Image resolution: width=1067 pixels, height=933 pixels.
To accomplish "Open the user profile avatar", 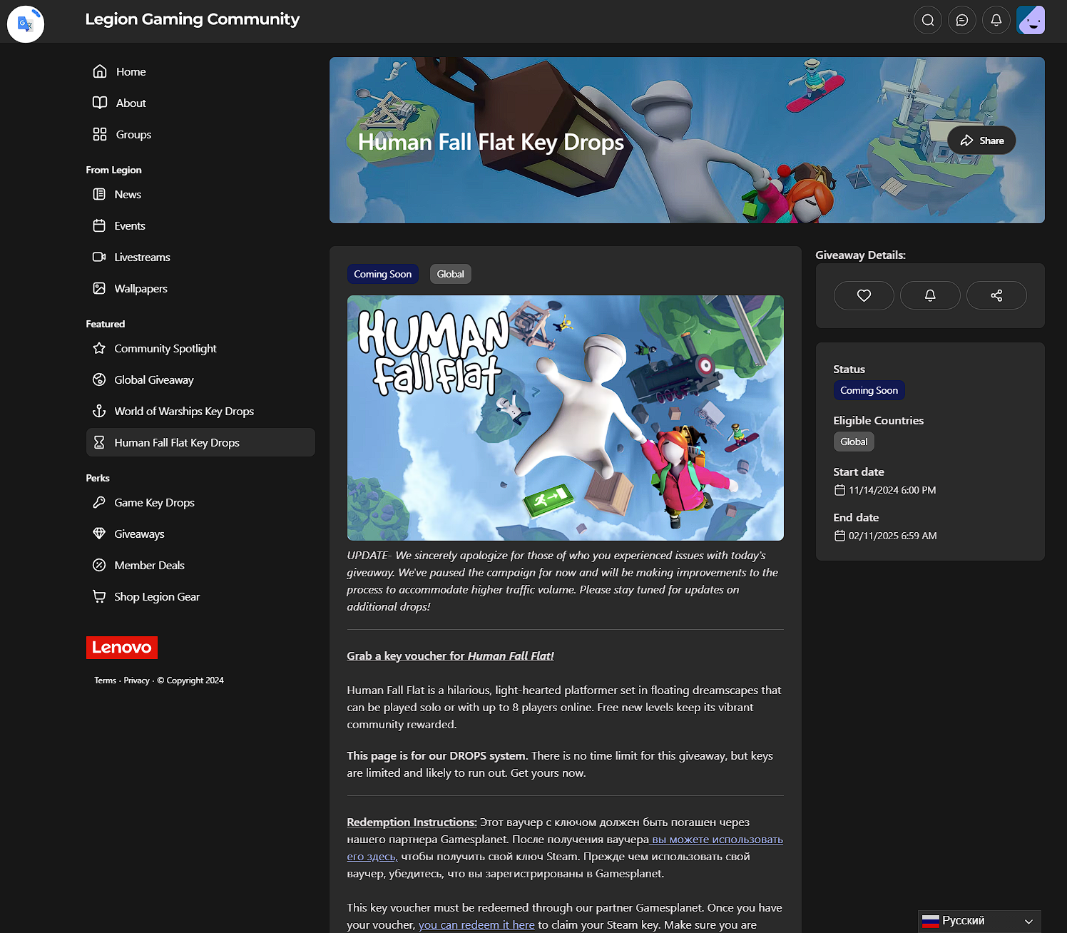I will point(1031,20).
